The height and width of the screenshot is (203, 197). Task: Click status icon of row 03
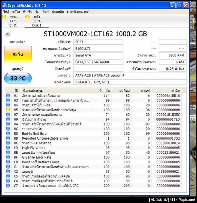pyautogui.click(x=8, y=100)
